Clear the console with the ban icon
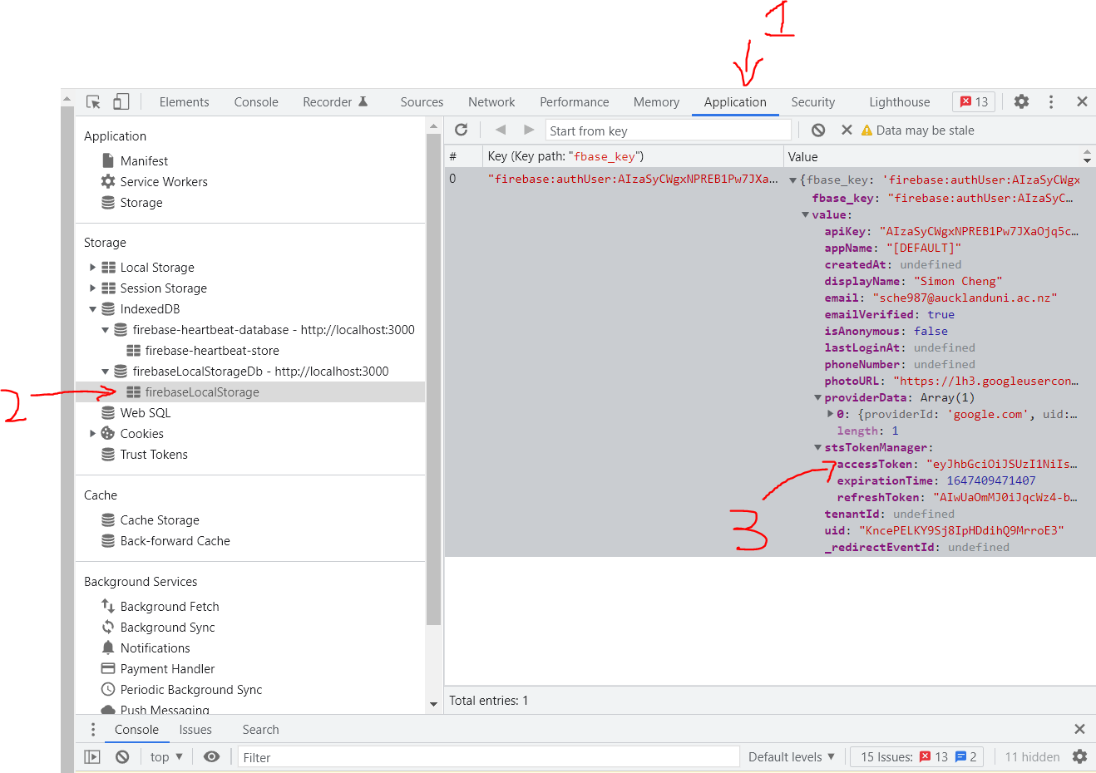The image size is (1096, 773). click(122, 756)
